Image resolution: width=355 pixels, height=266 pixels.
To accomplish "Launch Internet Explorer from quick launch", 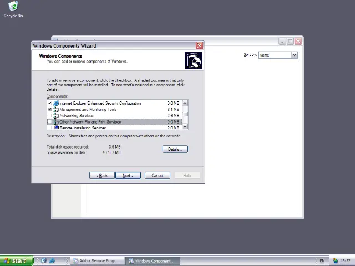I will [x=52, y=261].
